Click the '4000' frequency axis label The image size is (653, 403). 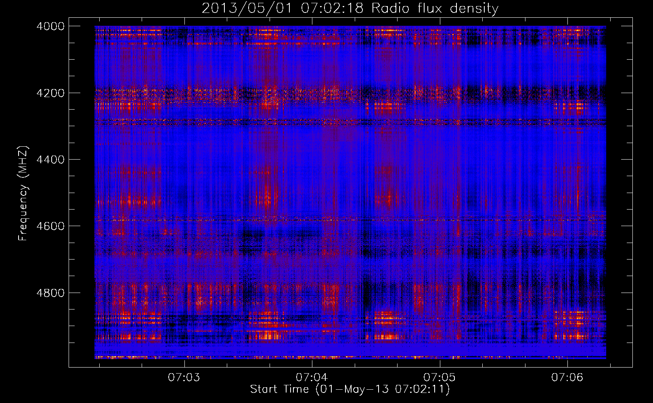click(50, 26)
